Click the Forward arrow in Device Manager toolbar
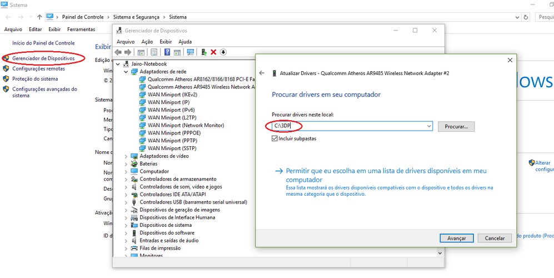Viewport: 554px width, 278px height. (128, 52)
